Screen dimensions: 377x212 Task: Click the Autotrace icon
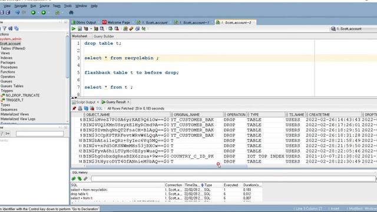coord(96,29)
